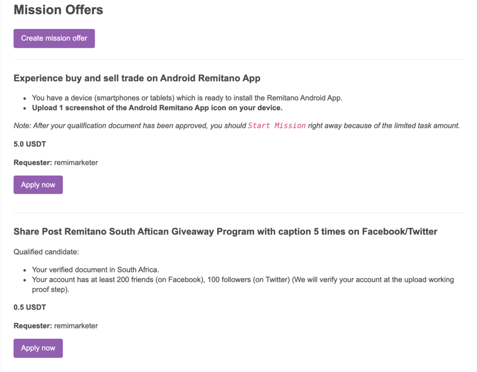The height and width of the screenshot is (372, 477).
Task: Select the 0.5 USDT reward amount
Action: click(30, 307)
